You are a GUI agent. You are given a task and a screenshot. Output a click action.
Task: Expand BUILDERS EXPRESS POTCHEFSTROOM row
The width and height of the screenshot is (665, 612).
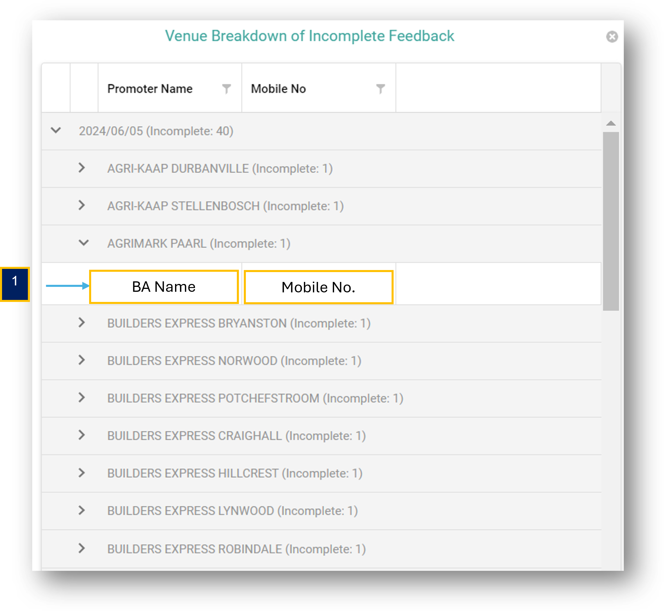click(82, 397)
